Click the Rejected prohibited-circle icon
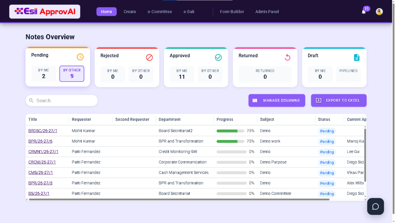 click(x=149, y=58)
